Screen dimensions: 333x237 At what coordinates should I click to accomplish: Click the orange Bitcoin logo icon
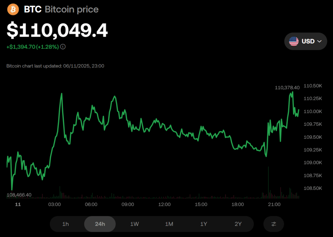point(13,9)
